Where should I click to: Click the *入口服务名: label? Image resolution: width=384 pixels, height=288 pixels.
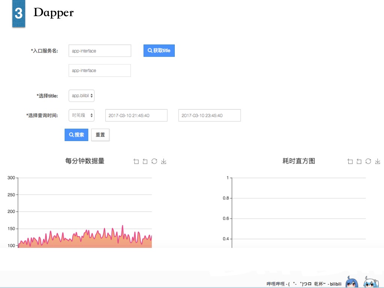coord(44,51)
